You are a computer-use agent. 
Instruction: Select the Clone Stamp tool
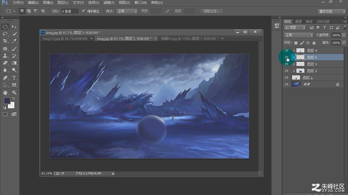[x=5, y=56]
